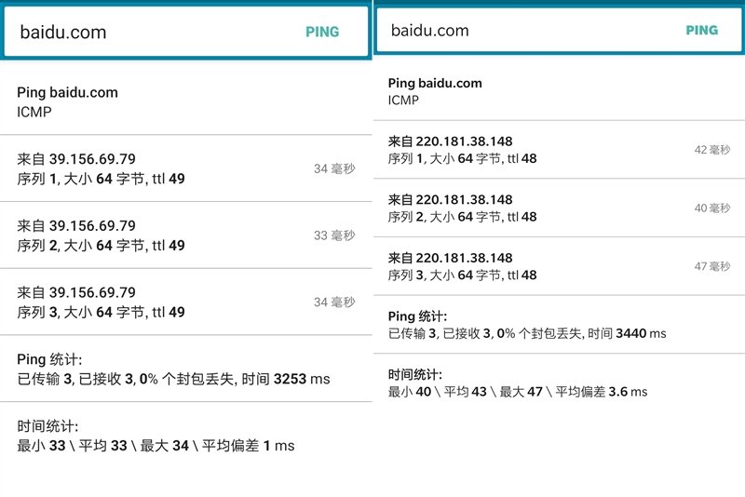Open reply sequence 1 from 39.156.69.79
The image size is (745, 497).
pos(185,168)
